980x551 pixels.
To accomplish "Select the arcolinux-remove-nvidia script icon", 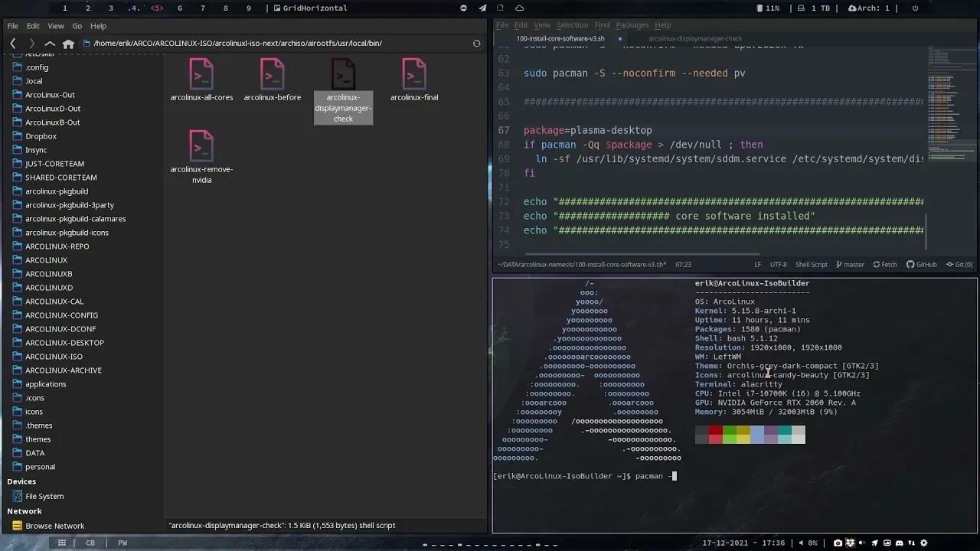I will (201, 145).
